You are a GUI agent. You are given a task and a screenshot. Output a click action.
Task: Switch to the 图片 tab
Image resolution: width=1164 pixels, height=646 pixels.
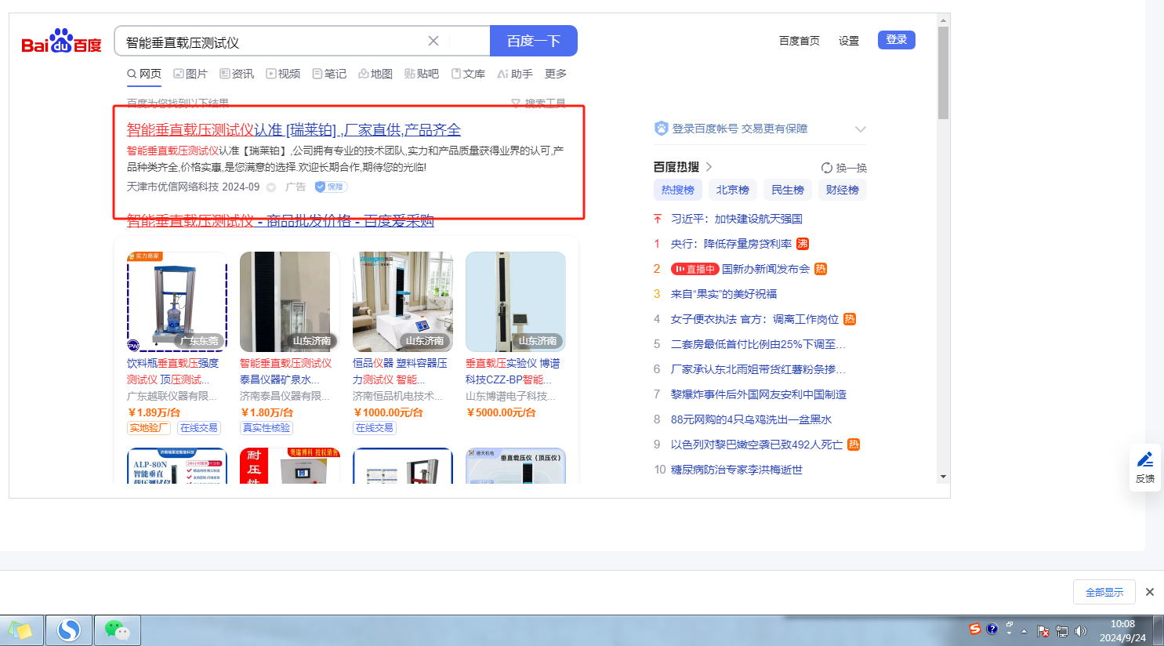click(x=190, y=74)
